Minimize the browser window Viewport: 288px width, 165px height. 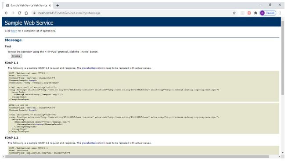click(x=261, y=5)
